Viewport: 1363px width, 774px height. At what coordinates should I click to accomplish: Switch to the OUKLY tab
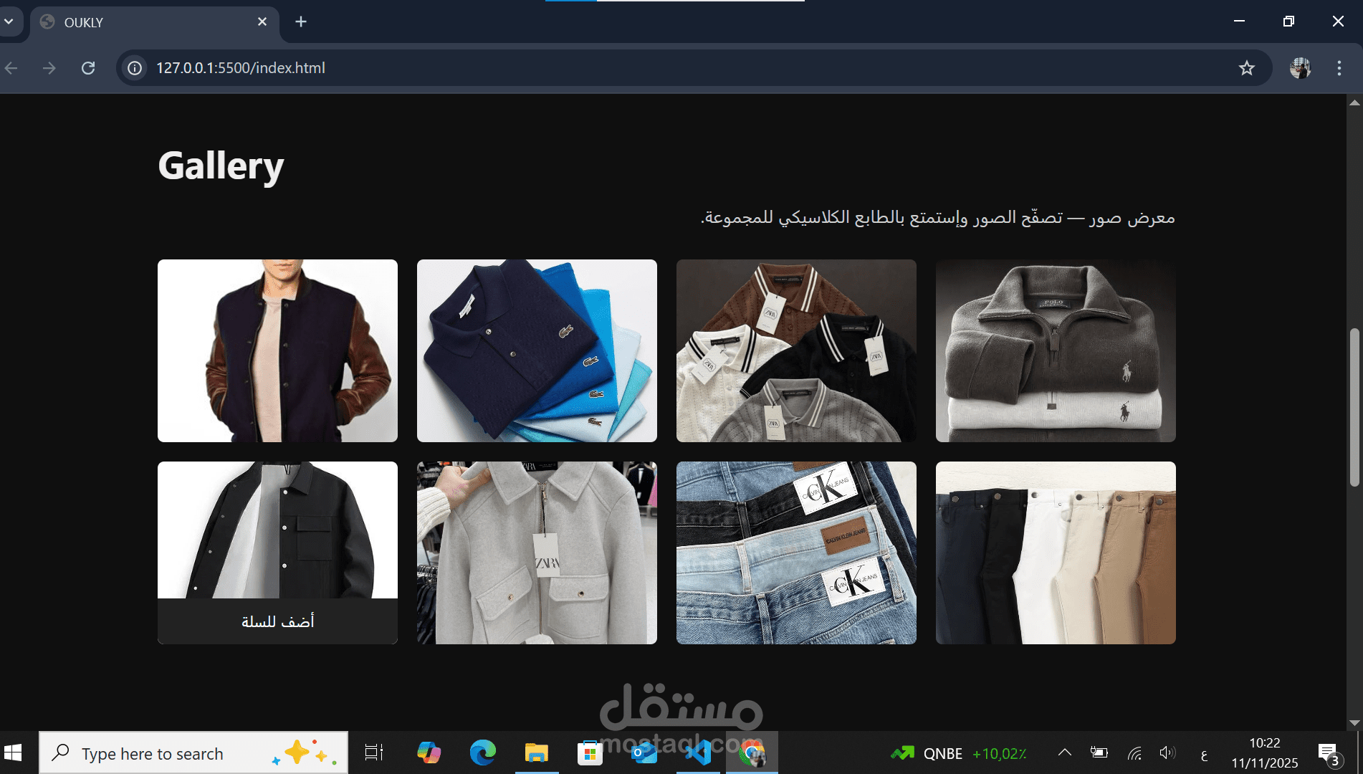[x=154, y=22]
